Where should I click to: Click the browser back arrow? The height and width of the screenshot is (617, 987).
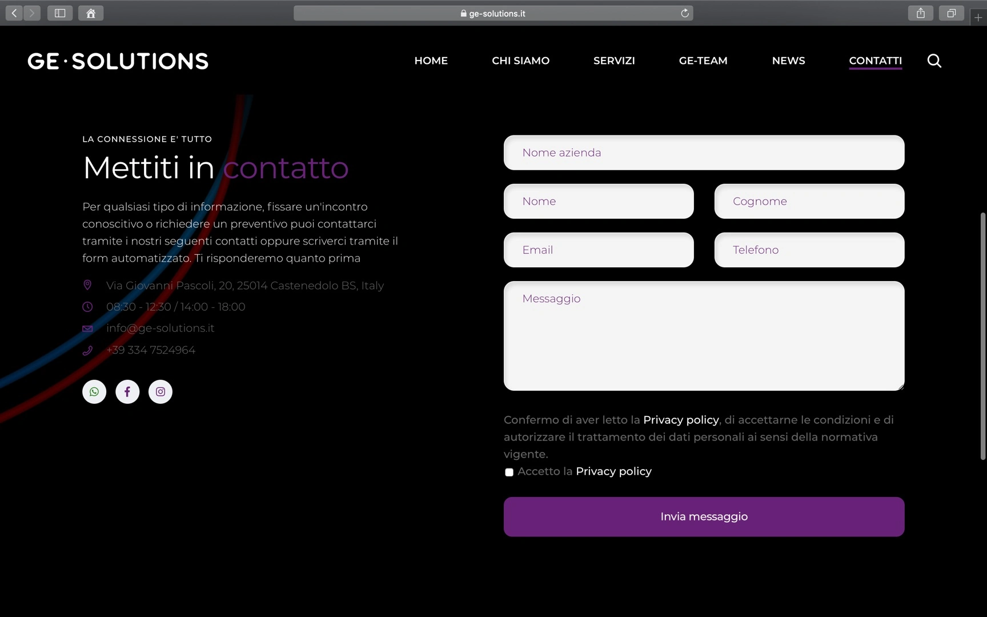tap(14, 13)
